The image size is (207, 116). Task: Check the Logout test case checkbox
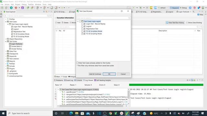pos(82,26)
